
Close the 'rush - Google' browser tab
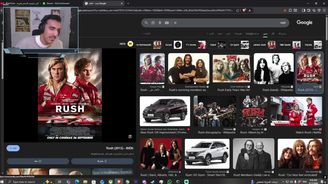(121, 3)
